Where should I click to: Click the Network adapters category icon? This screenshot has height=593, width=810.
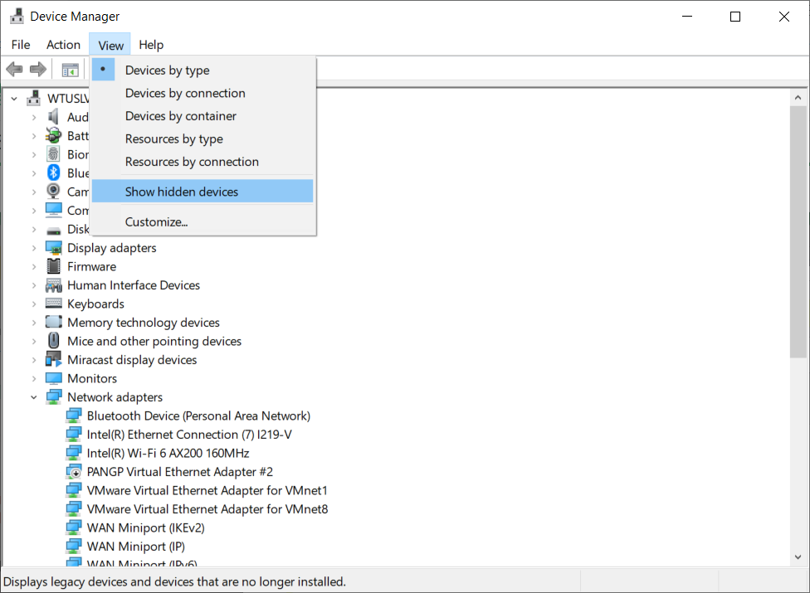[x=54, y=397]
